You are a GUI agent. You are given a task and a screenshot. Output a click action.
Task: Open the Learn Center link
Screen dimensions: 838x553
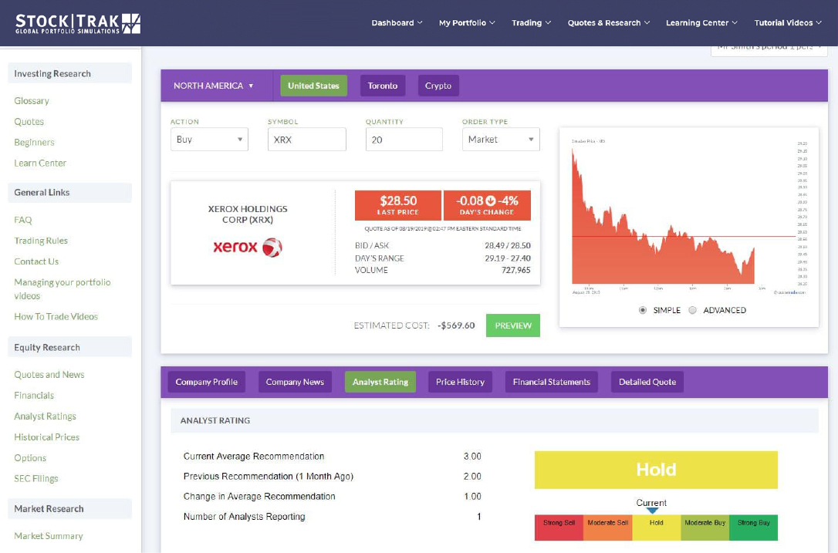coord(40,164)
